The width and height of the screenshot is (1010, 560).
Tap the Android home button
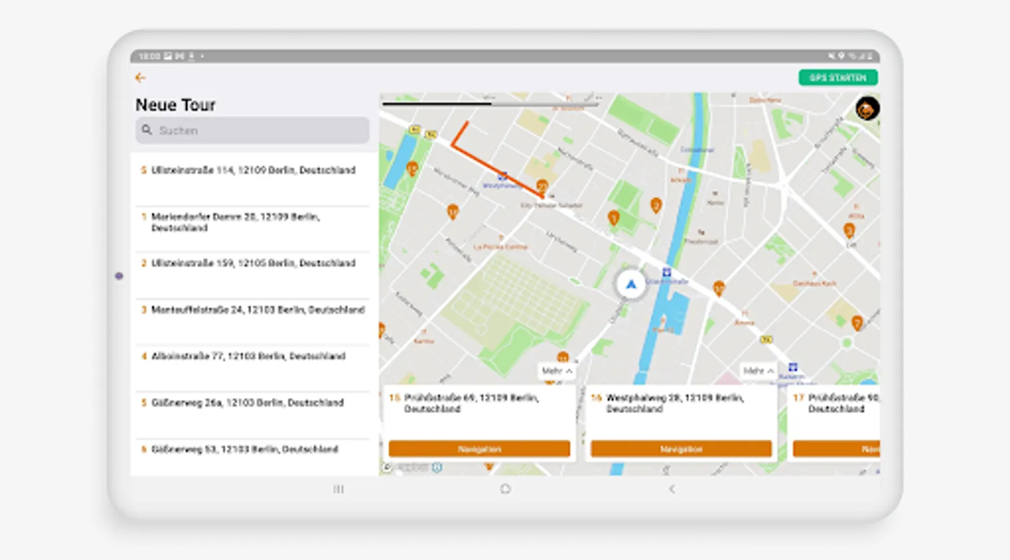pyautogui.click(x=505, y=489)
